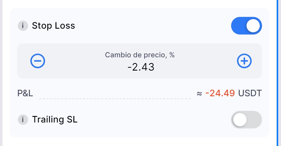The width and height of the screenshot is (281, 146).
Task: Click the Trailing SL label text
Action: (x=55, y=120)
